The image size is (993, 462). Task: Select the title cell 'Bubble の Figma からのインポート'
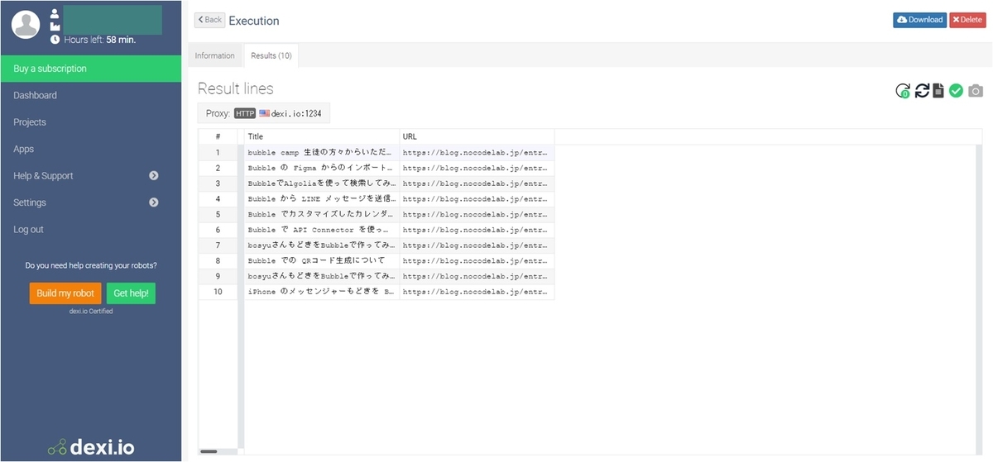click(x=322, y=168)
